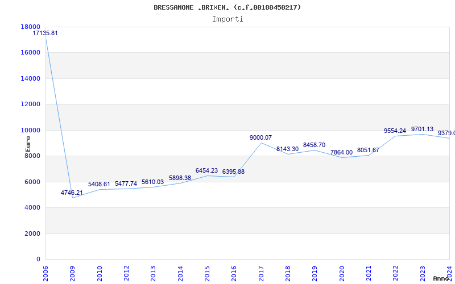Click the Importi subtitle
The height and width of the screenshot is (284, 455).
pyautogui.click(x=227, y=19)
